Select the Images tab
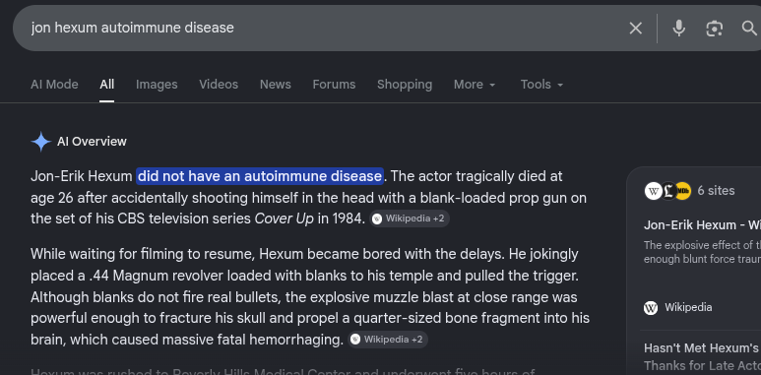Screen dimensions: 761x375 157,85
